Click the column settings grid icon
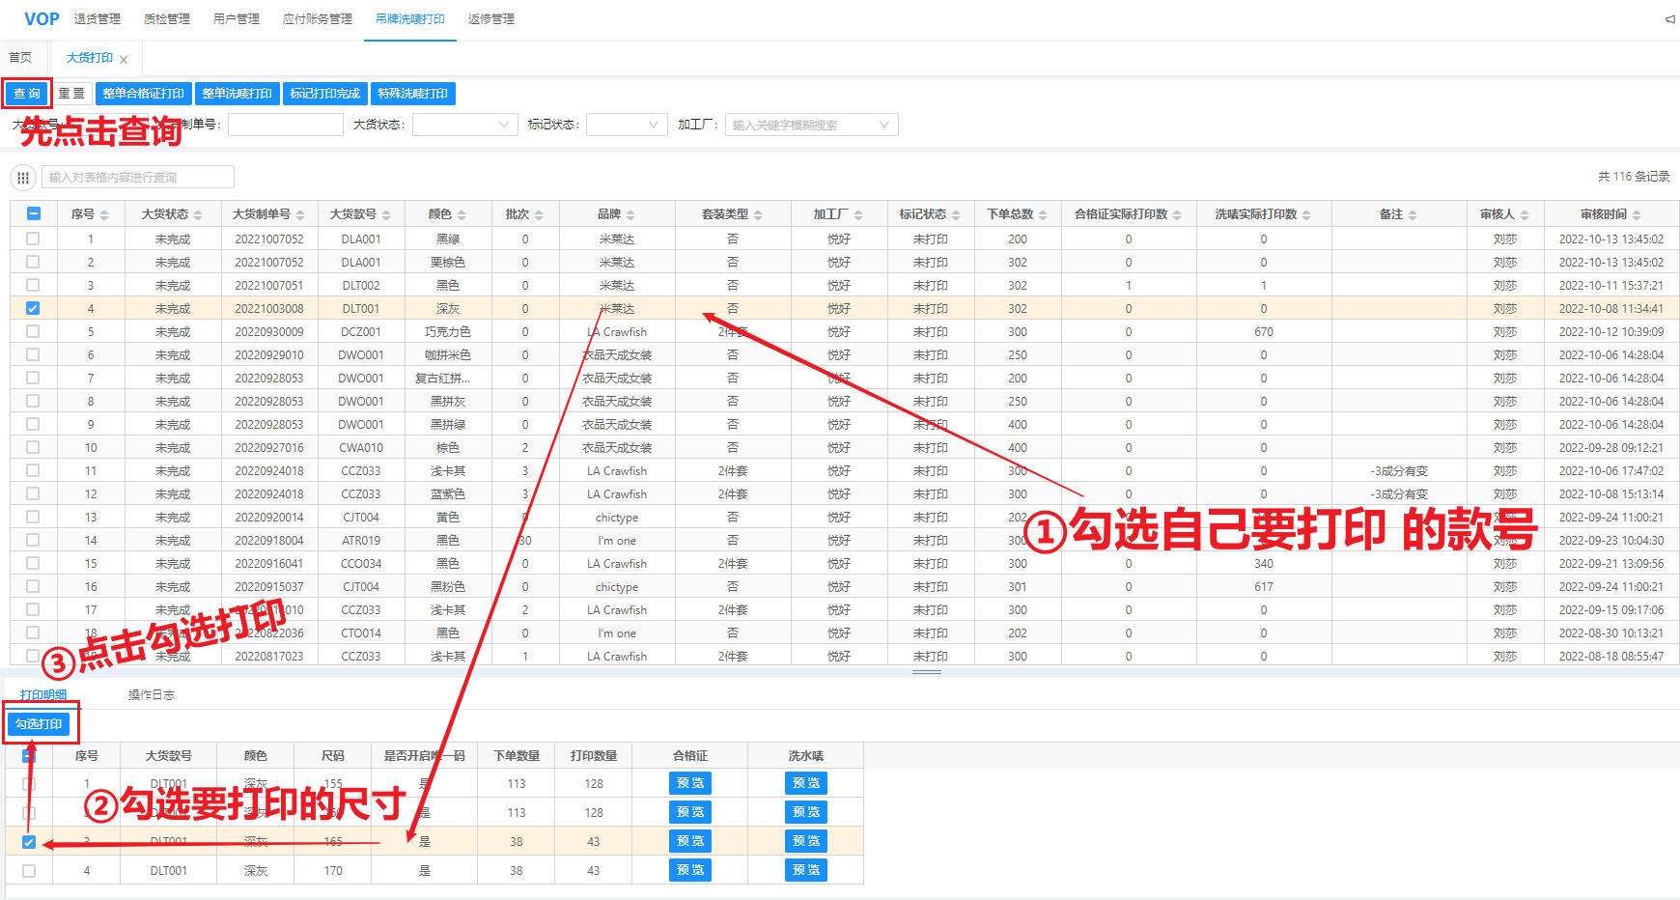The width and height of the screenshot is (1680, 900). tap(23, 178)
